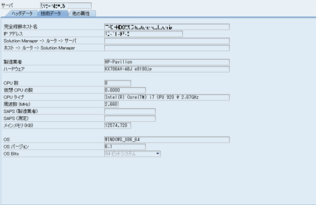Click the OS バージョン field showing 6.1
The image size is (316, 205).
pyautogui.click(x=125, y=147)
